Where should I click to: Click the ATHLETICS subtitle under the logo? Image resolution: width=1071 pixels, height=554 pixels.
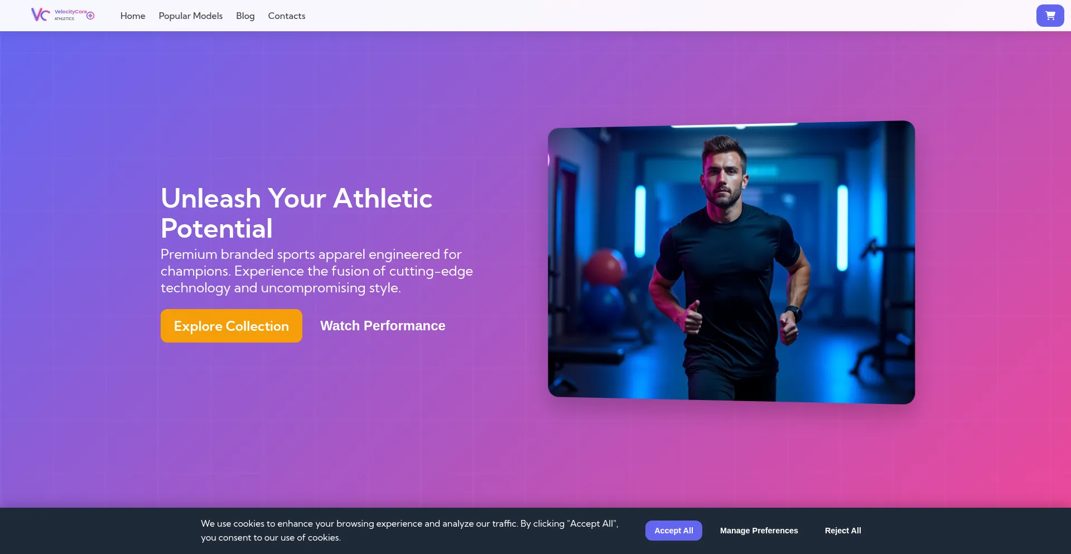[x=64, y=19]
